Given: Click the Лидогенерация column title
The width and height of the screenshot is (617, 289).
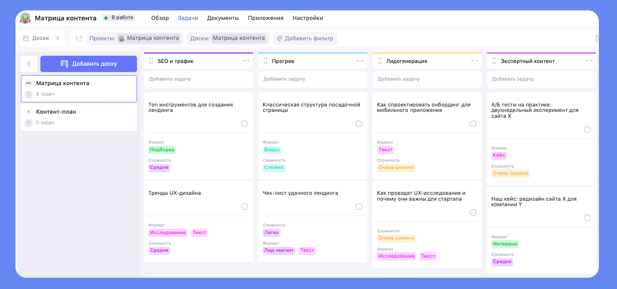Looking at the screenshot, I should pos(406,61).
